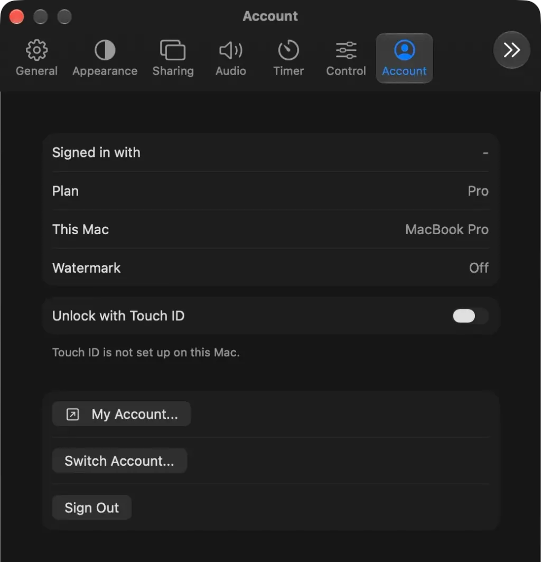Switch to the Appearance tab
This screenshot has height=562, width=541.
tap(105, 58)
